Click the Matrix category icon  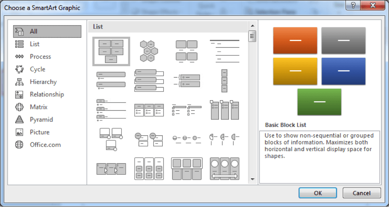(x=19, y=107)
